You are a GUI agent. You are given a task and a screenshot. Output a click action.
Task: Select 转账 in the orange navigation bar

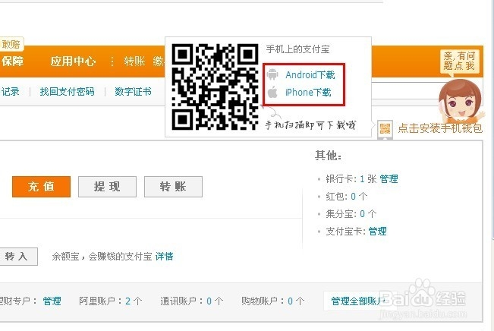[134, 61]
